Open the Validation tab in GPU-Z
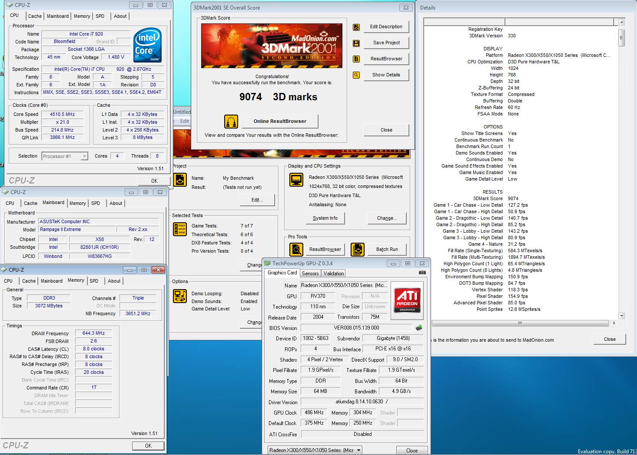The image size is (637, 455). [334, 273]
